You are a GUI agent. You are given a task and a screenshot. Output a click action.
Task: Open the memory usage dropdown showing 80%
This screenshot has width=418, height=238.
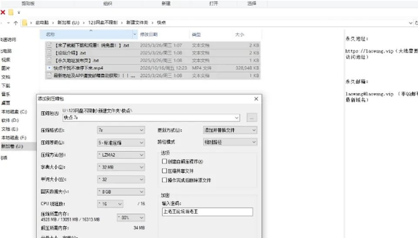pyautogui.click(x=131, y=218)
